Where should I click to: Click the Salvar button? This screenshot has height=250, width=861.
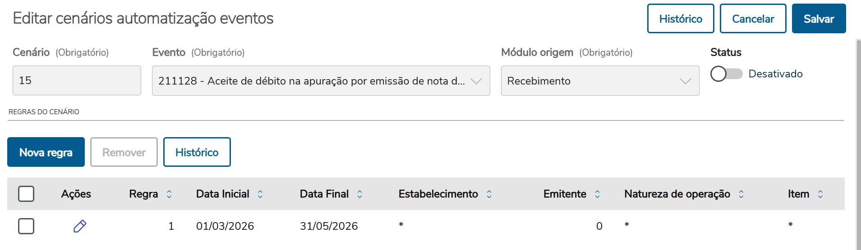[819, 19]
